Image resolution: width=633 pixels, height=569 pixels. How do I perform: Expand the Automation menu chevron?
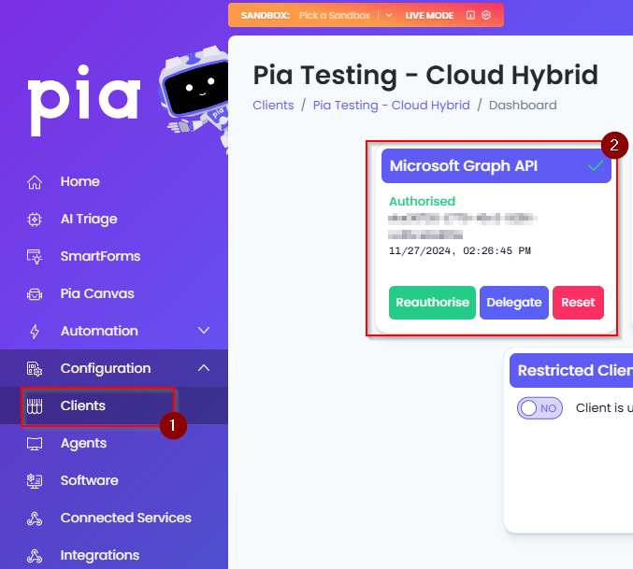click(204, 331)
